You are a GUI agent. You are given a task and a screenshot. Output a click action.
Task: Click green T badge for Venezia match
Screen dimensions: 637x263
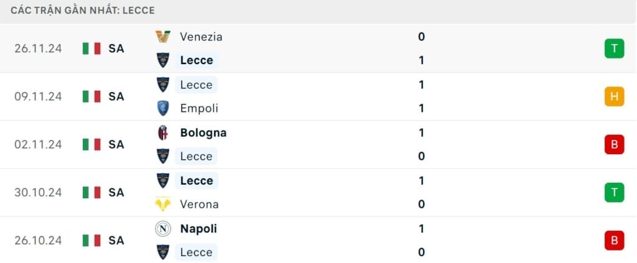[x=614, y=48]
